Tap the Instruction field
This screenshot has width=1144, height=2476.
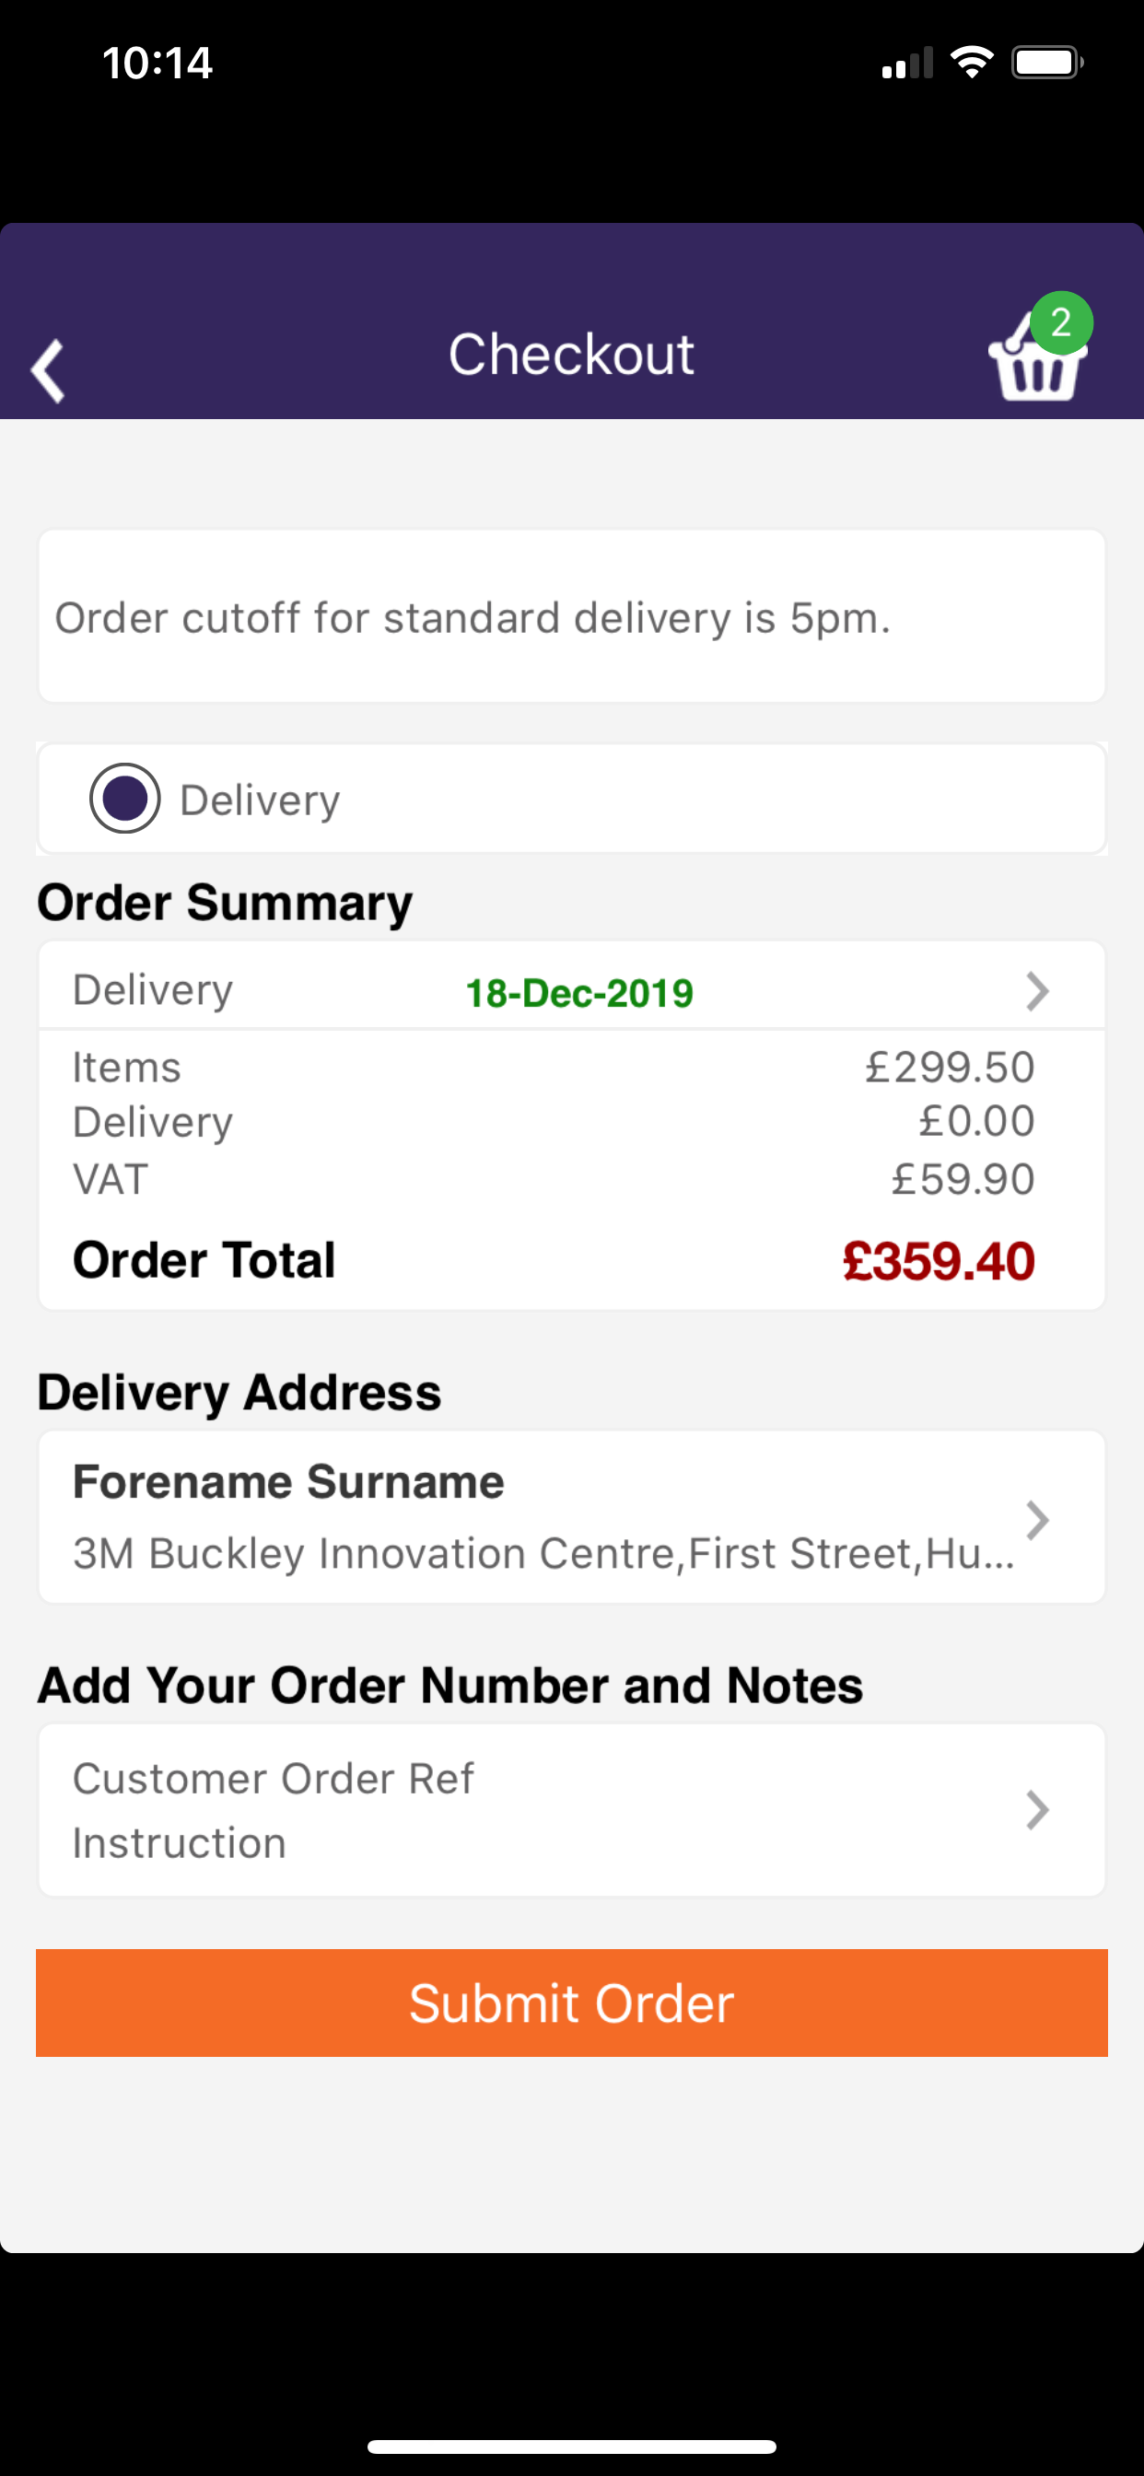pos(180,1843)
